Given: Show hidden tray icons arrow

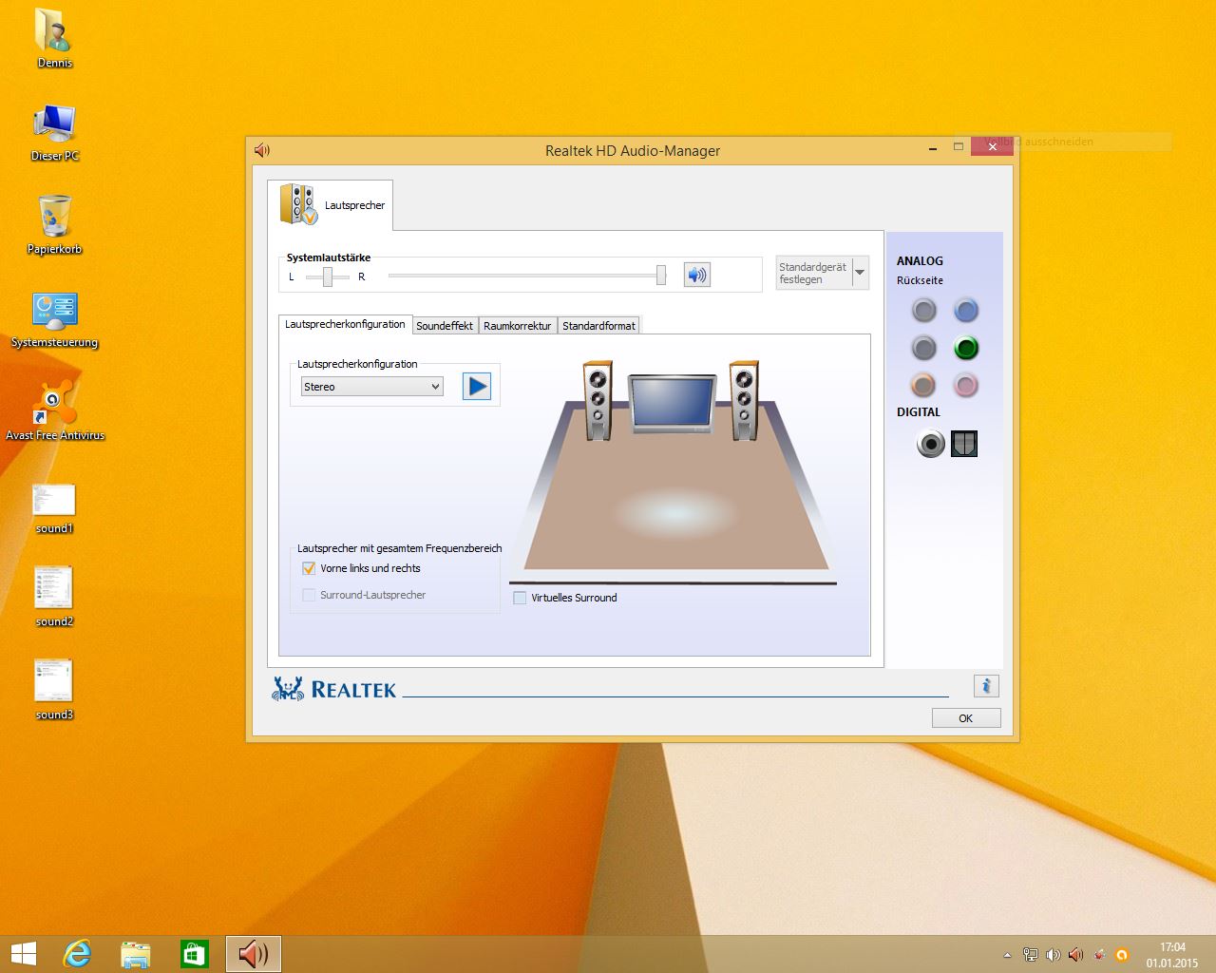Looking at the screenshot, I should tap(1007, 955).
